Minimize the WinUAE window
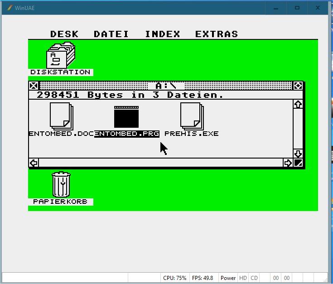The width and height of the screenshot is (333, 284). [276, 8]
